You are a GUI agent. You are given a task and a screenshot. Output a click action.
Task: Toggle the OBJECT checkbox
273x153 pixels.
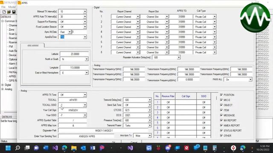click(x=221, y=105)
